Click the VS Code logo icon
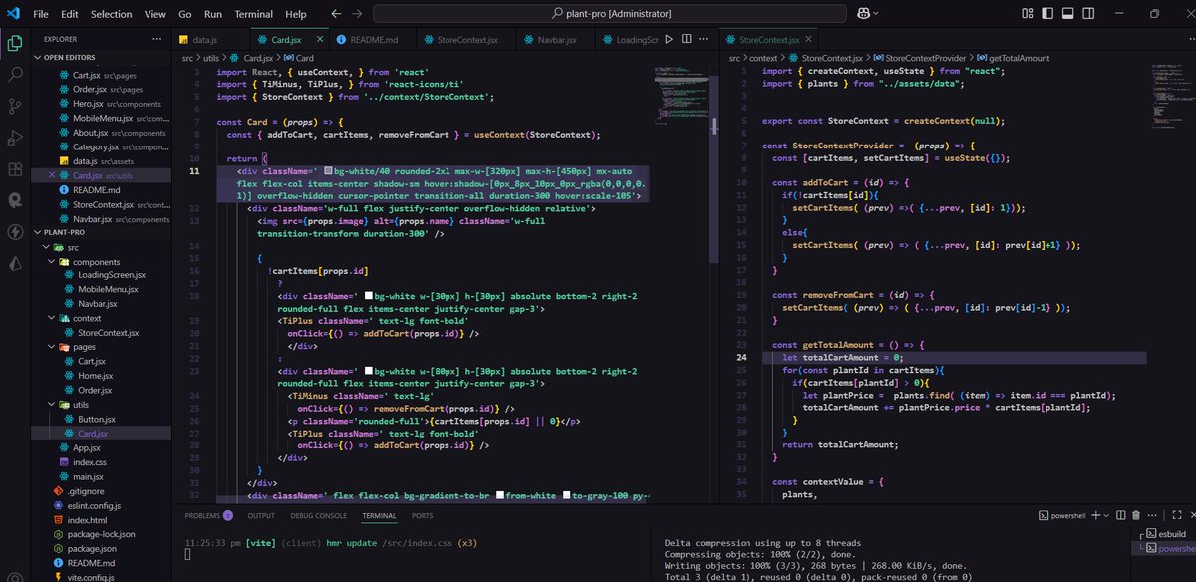 [13, 14]
